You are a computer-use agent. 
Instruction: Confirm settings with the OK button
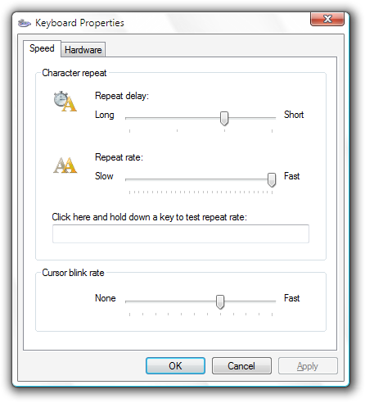click(x=175, y=366)
